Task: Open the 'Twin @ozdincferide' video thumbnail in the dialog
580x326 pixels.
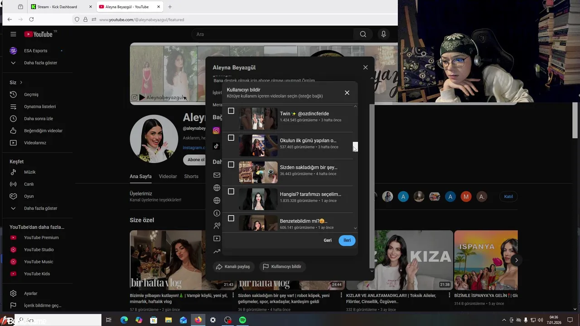Action: click(258, 119)
